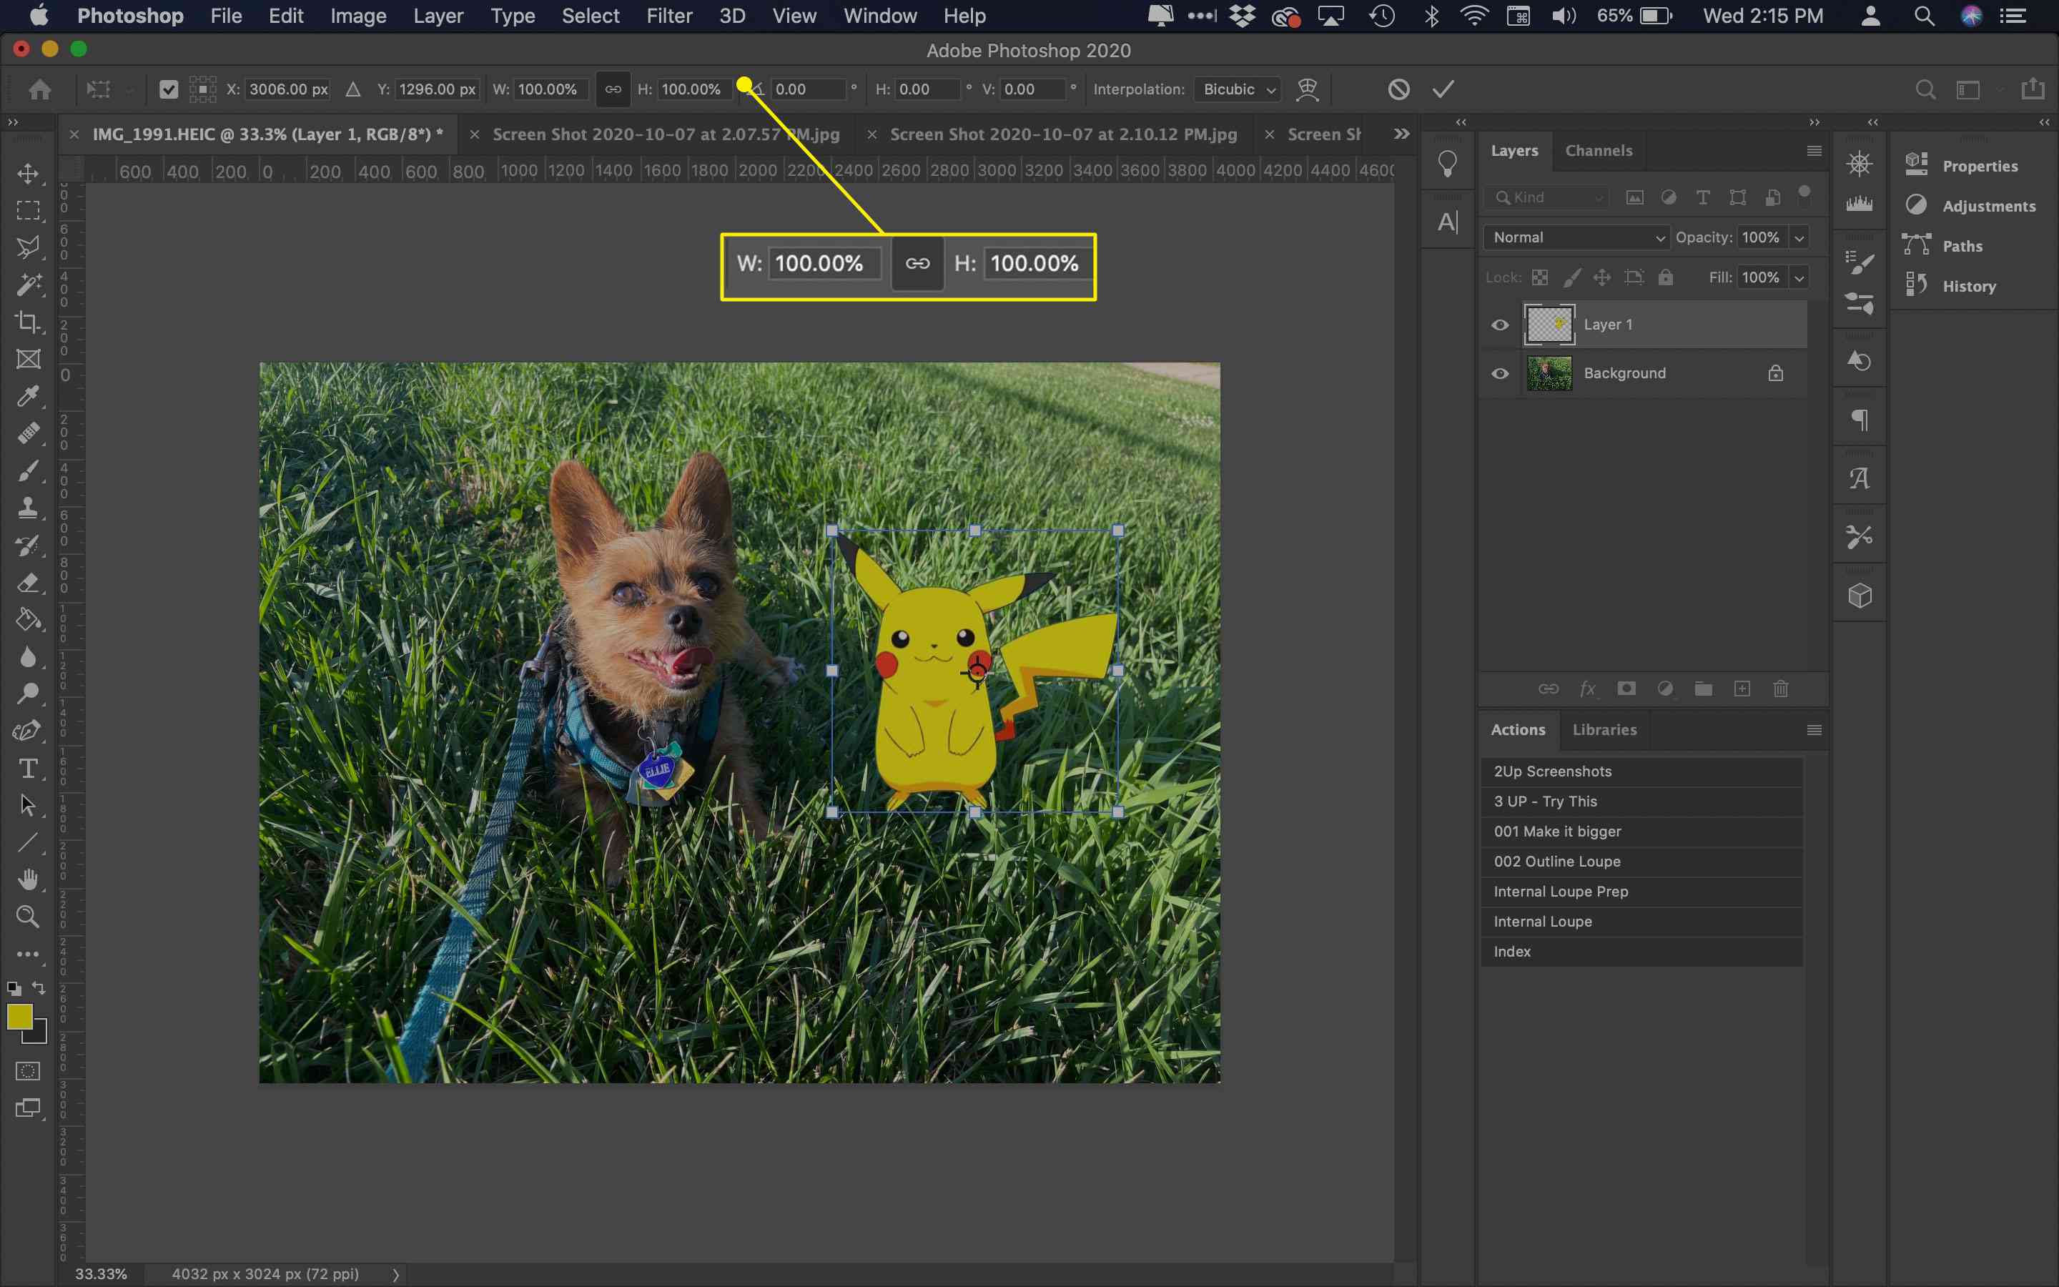Click the X position input field
Image resolution: width=2059 pixels, height=1287 pixels.
287,89
